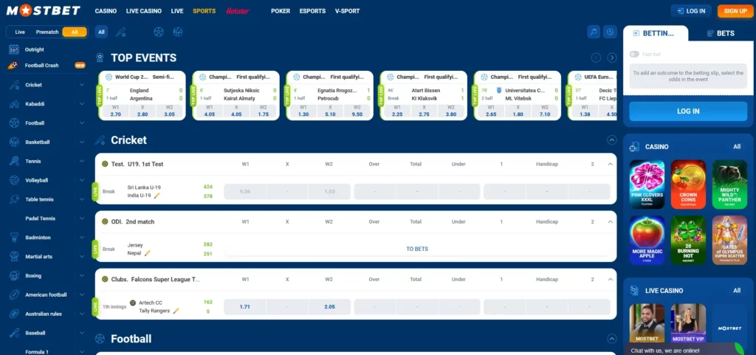Viewport: 756px width, 355px height.
Task: Collapse the Cricket section chevron
Action: point(612,140)
